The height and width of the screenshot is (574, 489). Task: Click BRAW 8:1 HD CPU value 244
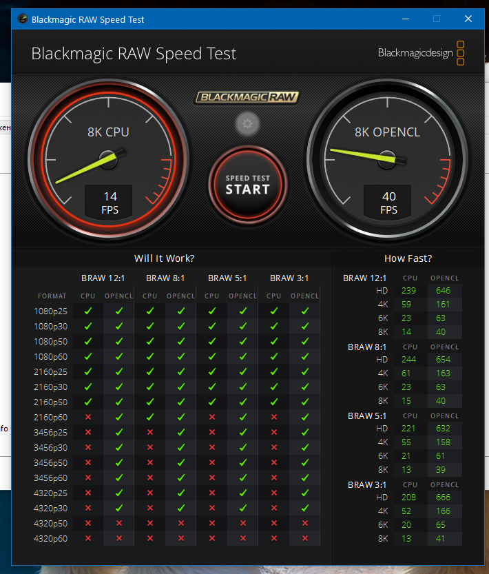coord(408,360)
